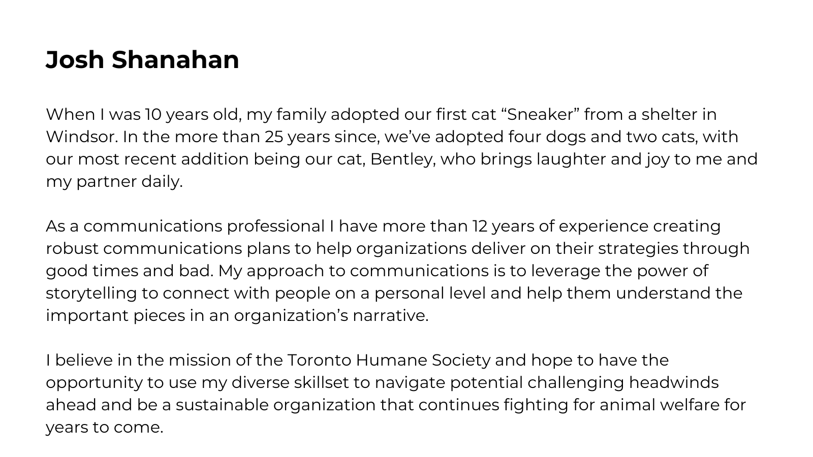Click the word "skillset"
The width and height of the screenshot is (813, 457).
click(322, 382)
